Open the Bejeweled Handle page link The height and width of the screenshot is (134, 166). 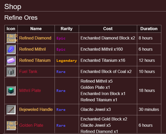point(36,109)
